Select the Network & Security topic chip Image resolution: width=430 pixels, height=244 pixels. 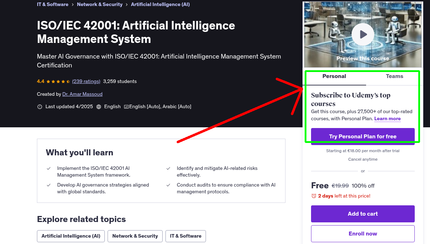tap(135, 236)
